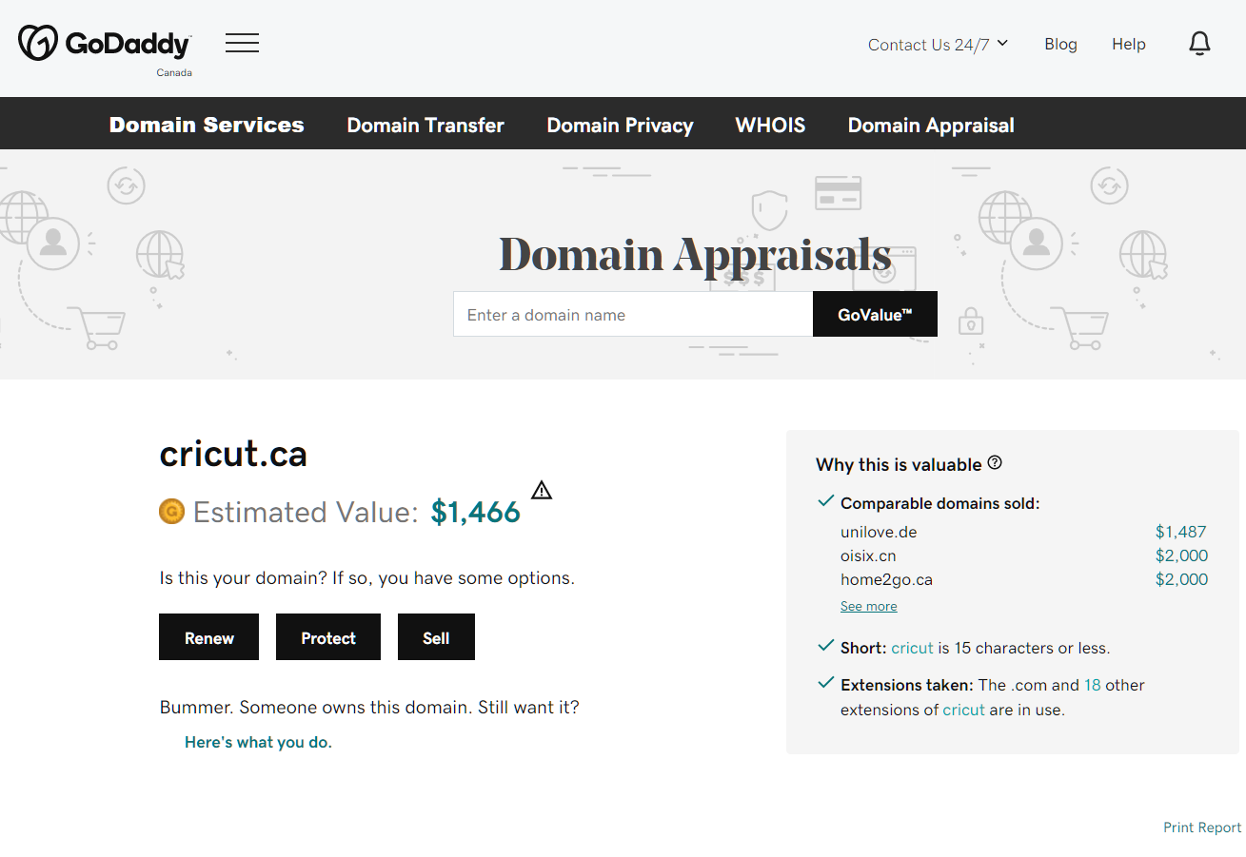Go to Domain Privacy tab
Viewport: 1246px width, 857px height.
click(620, 126)
